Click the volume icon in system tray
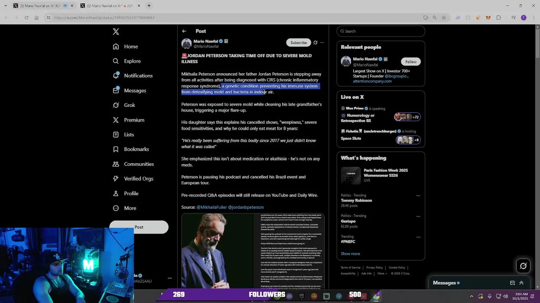 (505, 296)
